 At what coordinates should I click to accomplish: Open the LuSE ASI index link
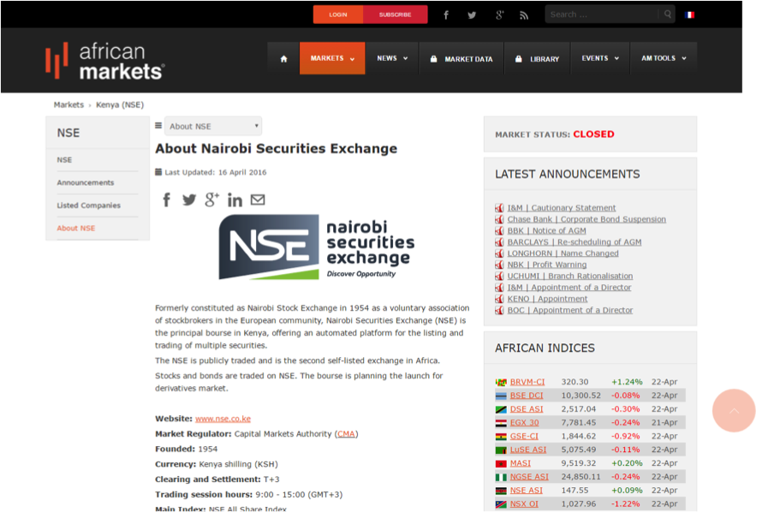point(527,450)
